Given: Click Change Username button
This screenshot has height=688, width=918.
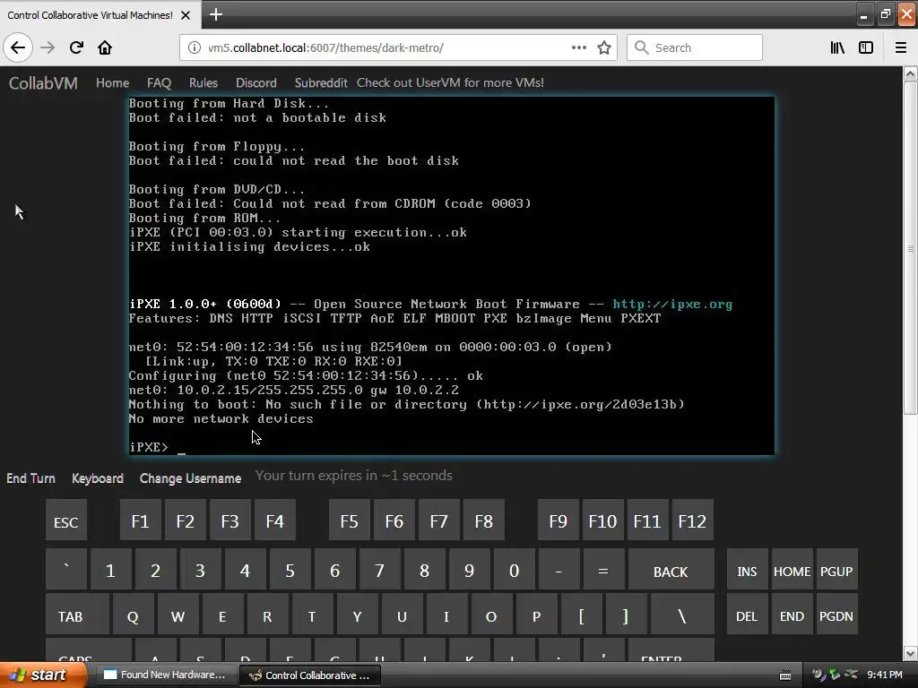Looking at the screenshot, I should pos(190,478).
